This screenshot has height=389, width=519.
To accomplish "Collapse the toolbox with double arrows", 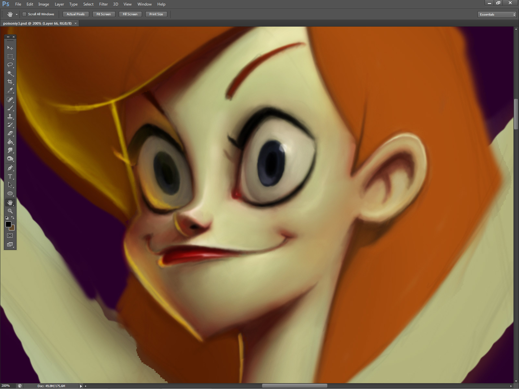I will pyautogui.click(x=8, y=37).
